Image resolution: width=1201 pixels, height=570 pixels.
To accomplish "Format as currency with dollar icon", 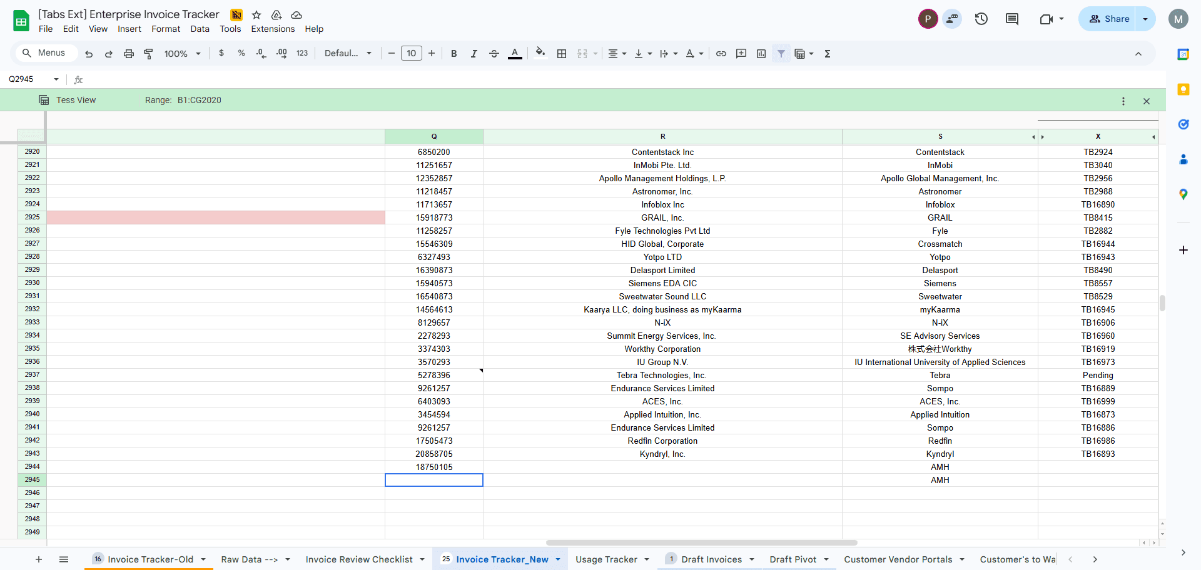I will click(221, 53).
